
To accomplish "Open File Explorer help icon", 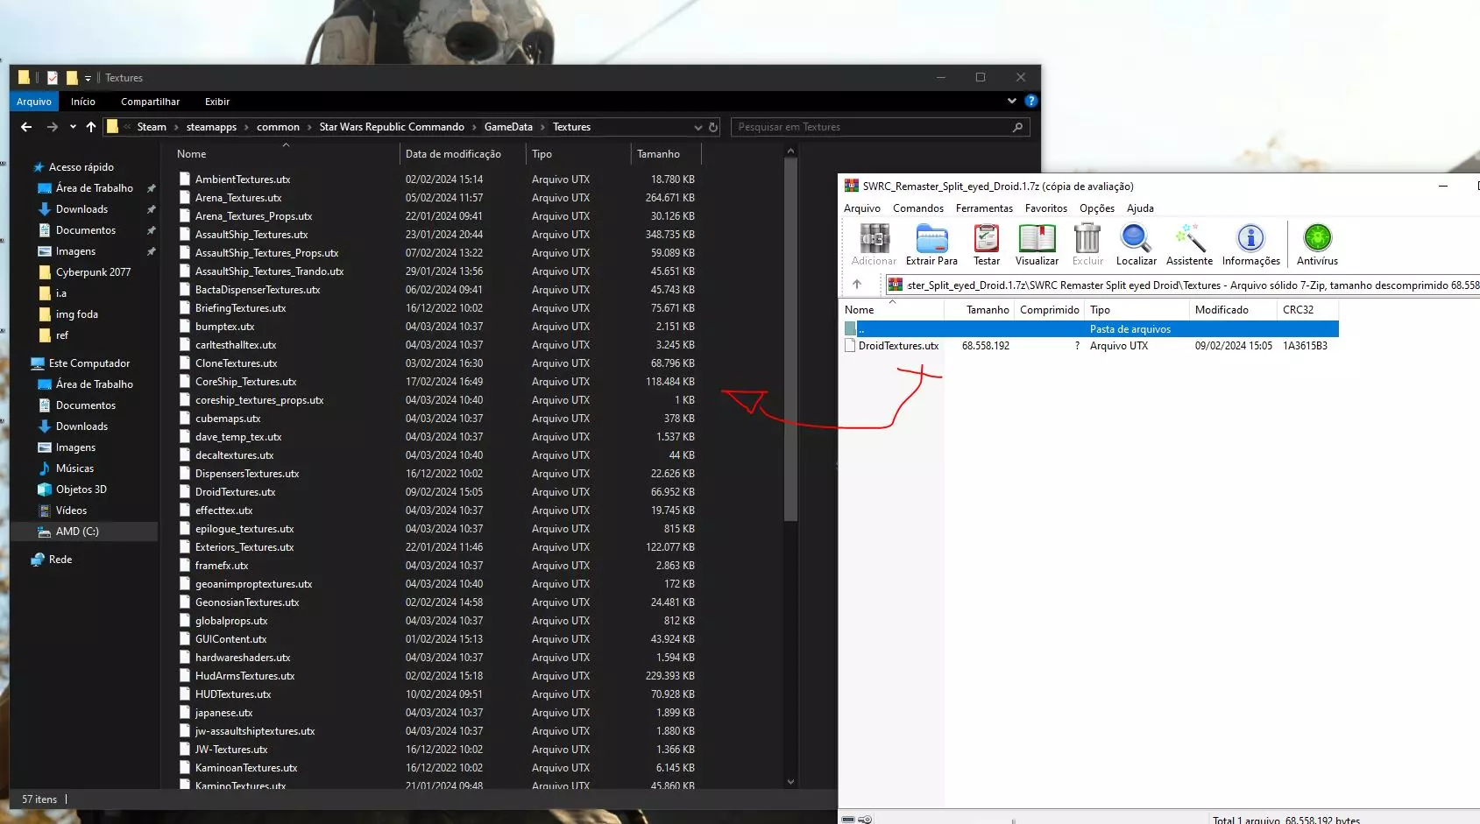I will tap(1031, 101).
